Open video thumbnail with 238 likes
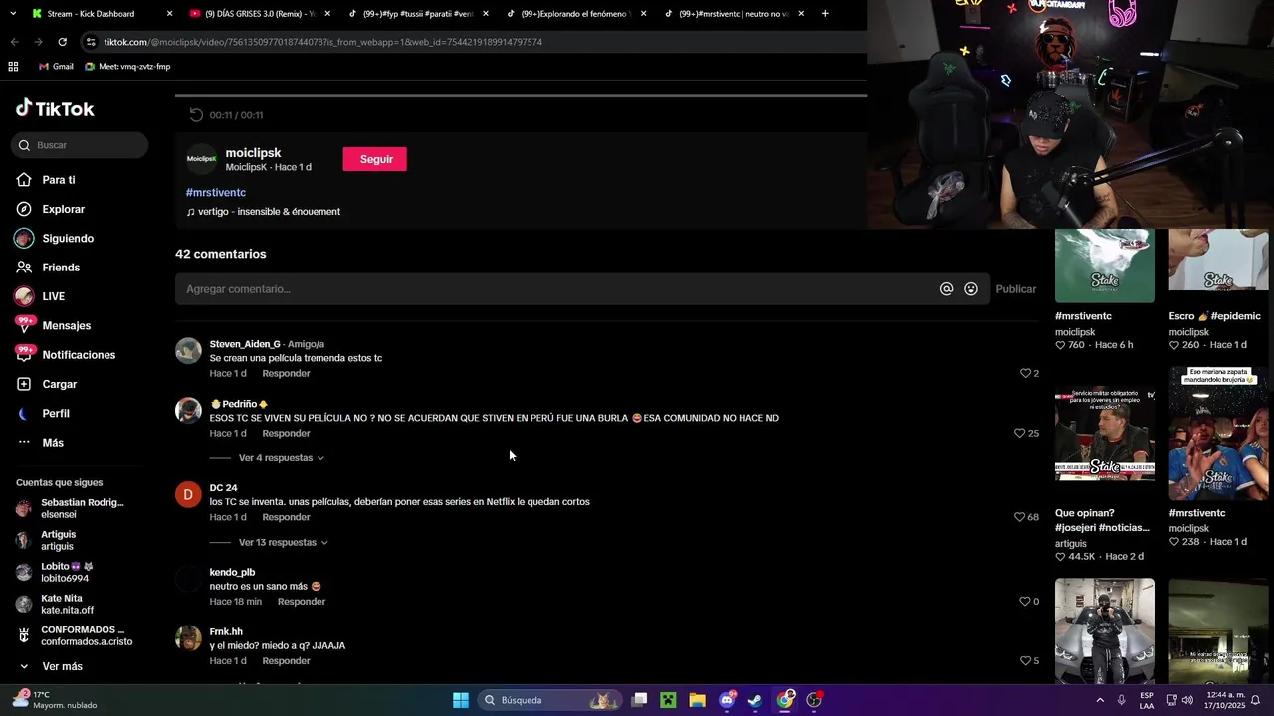 tap(1218, 434)
